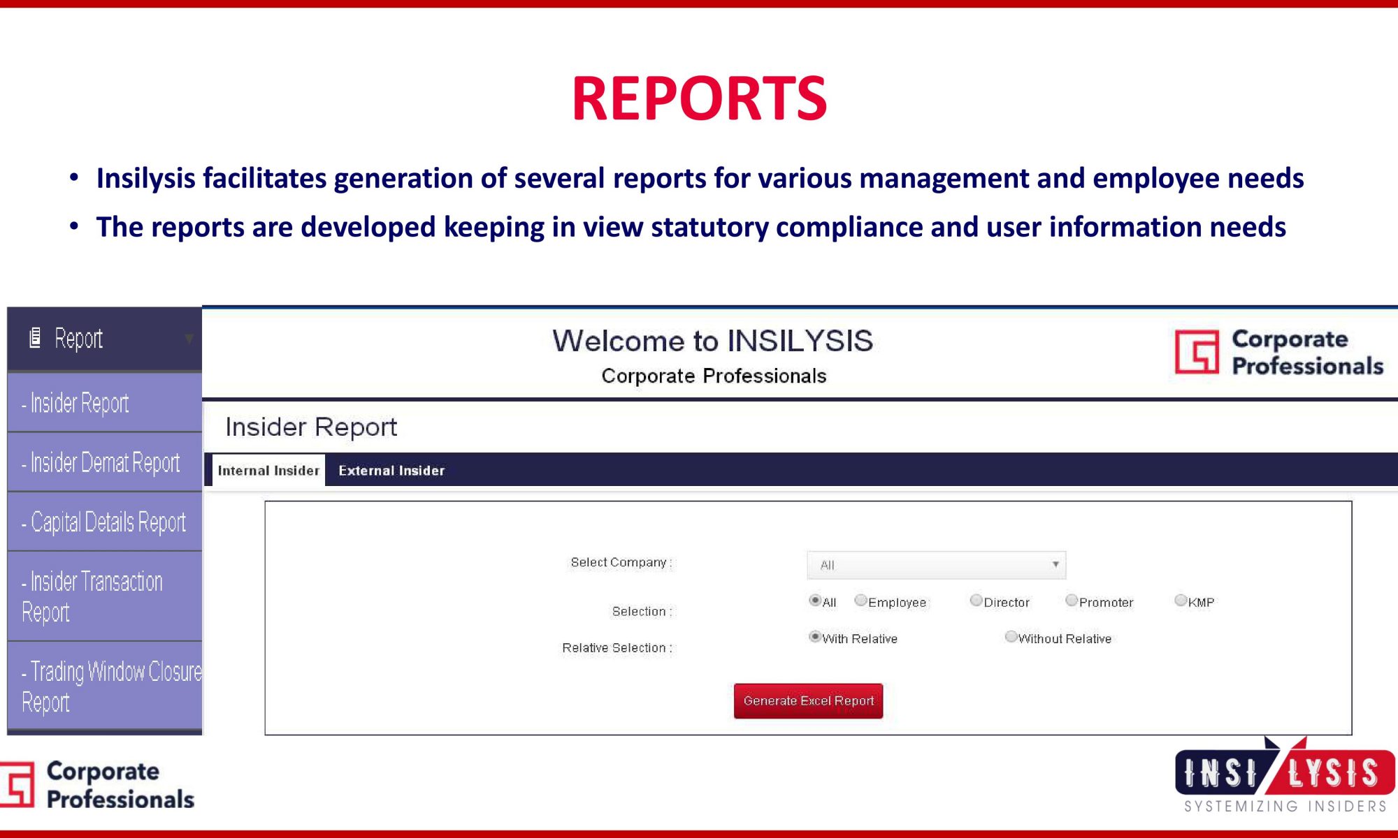Image resolution: width=1398 pixels, height=838 pixels.
Task: Open the Insider Transaction Report item
Action: 105,596
